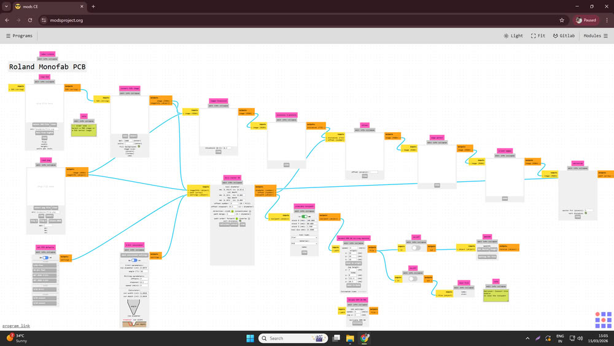Go forward in browser
Screen dimensions: 614x346
[18, 20]
